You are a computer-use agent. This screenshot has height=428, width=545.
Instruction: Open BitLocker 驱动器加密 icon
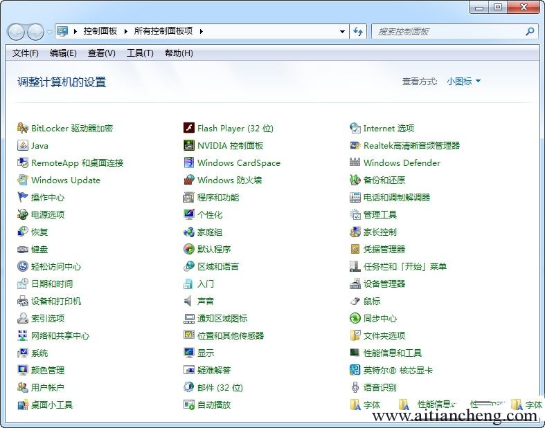pos(23,128)
